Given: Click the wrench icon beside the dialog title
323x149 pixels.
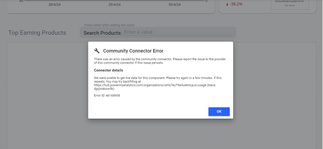Looking at the screenshot, I should (97, 51).
